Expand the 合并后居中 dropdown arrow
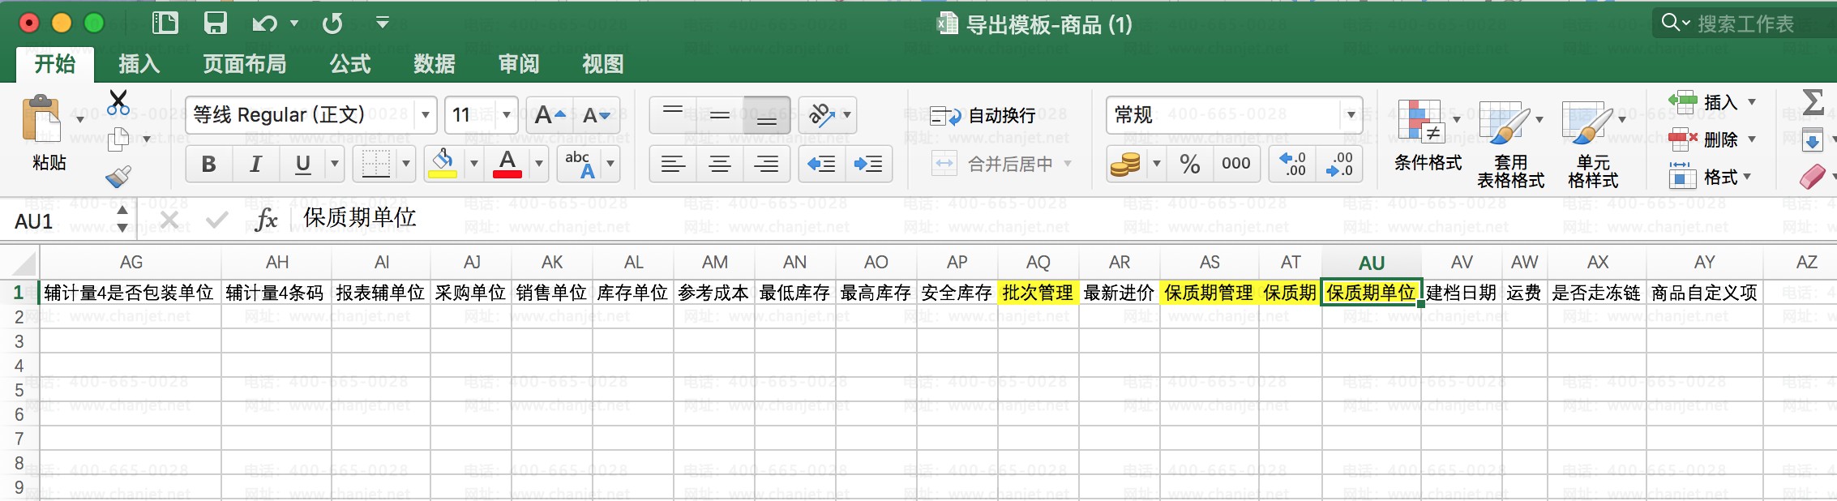Viewport: 1837px width, 501px height. coord(1068,164)
